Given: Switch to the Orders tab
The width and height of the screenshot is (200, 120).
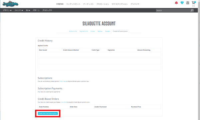Looking at the screenshot, I should coord(93,31).
